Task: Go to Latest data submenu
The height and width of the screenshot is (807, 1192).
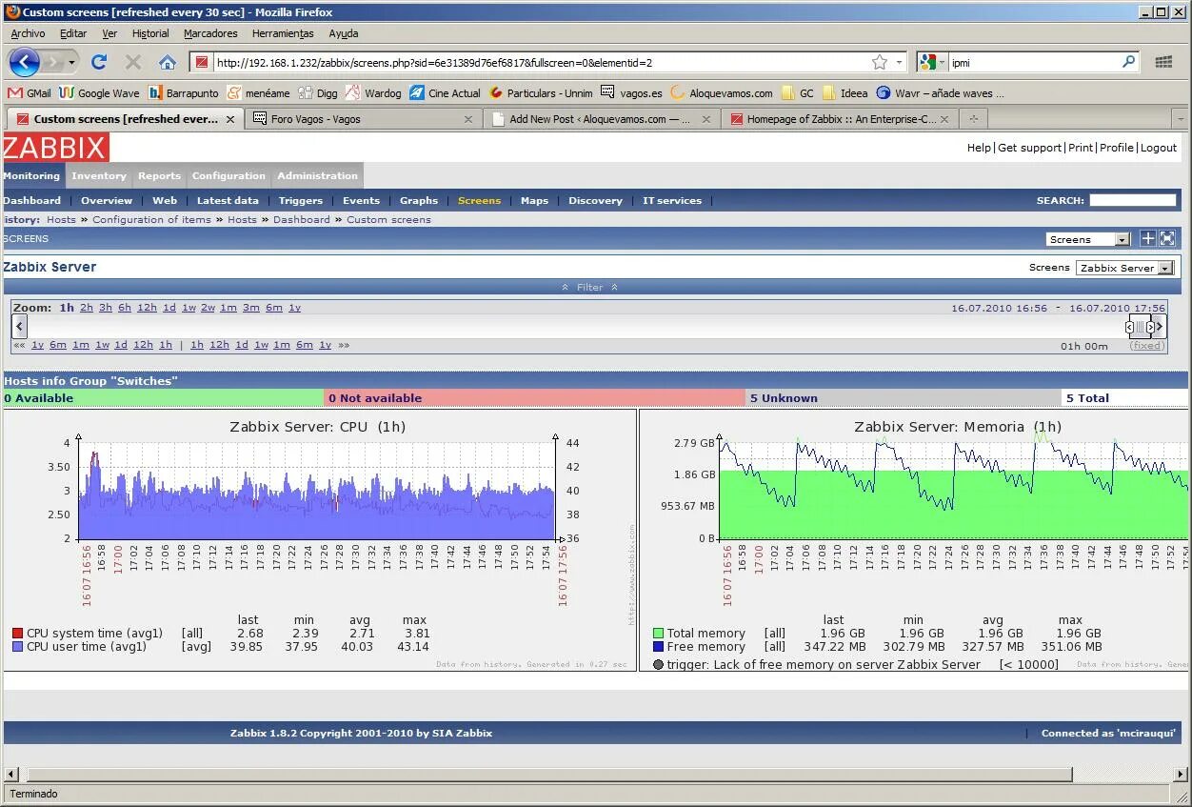Action: (x=228, y=200)
